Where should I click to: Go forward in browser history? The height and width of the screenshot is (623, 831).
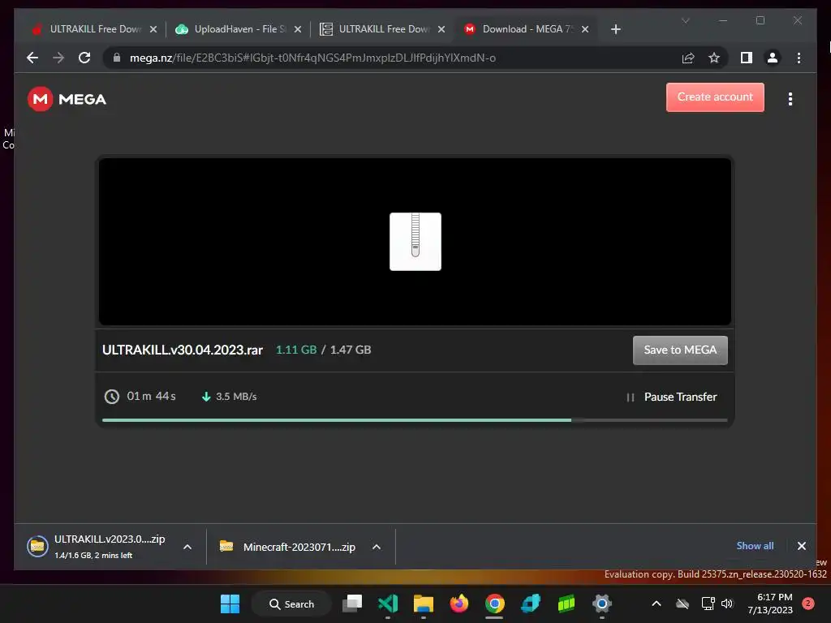click(x=58, y=58)
